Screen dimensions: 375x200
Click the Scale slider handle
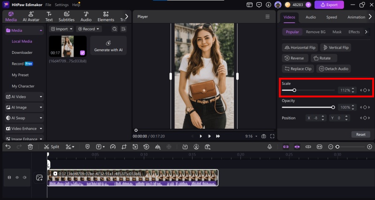tap(294, 90)
